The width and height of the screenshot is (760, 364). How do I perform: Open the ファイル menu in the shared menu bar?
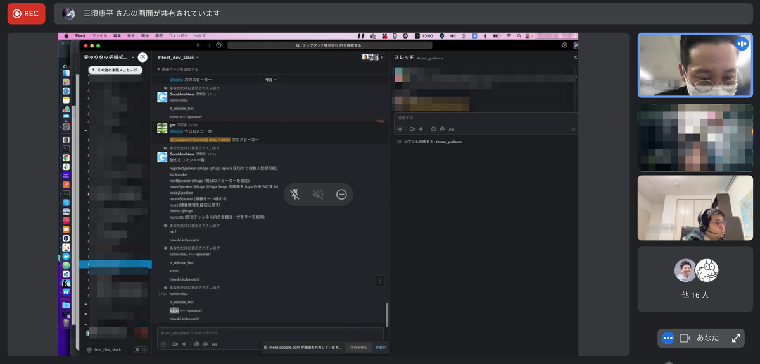(x=100, y=36)
